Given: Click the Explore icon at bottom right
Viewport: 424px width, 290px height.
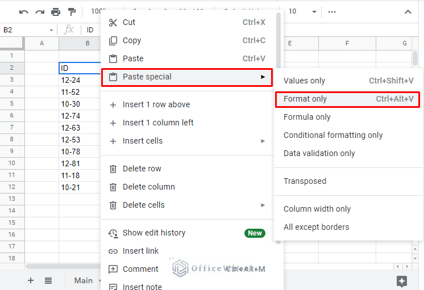Looking at the screenshot, I should click(402, 281).
